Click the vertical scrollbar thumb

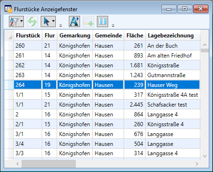[x=205, y=50]
